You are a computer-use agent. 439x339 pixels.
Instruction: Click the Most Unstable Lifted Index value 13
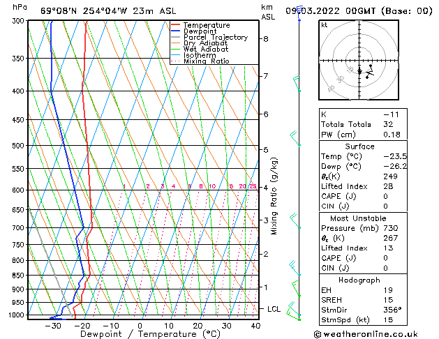coord(388,248)
